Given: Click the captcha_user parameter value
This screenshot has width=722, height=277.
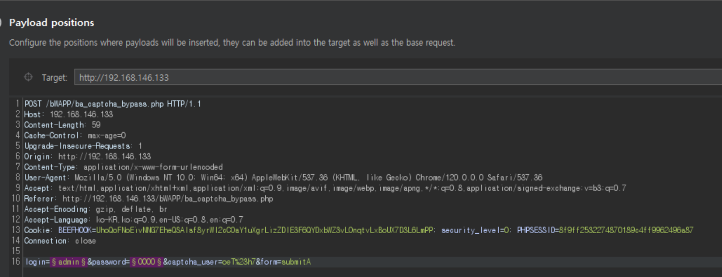Looking at the screenshot, I should [239, 262].
